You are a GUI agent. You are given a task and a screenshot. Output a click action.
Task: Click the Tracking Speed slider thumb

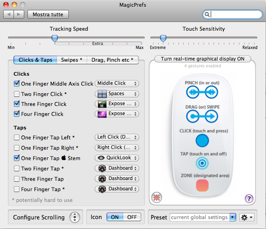[54, 38]
